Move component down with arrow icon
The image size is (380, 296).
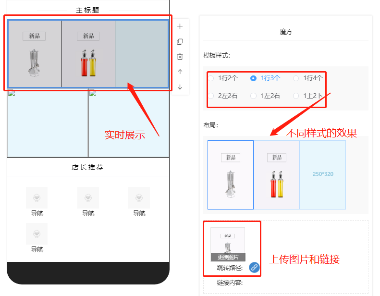(180, 87)
